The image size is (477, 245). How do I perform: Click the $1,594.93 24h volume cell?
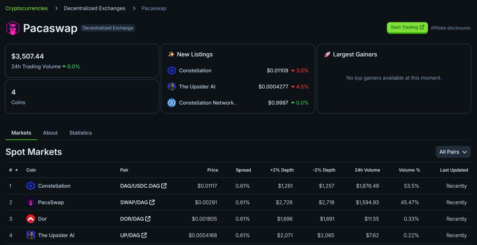[367, 202]
